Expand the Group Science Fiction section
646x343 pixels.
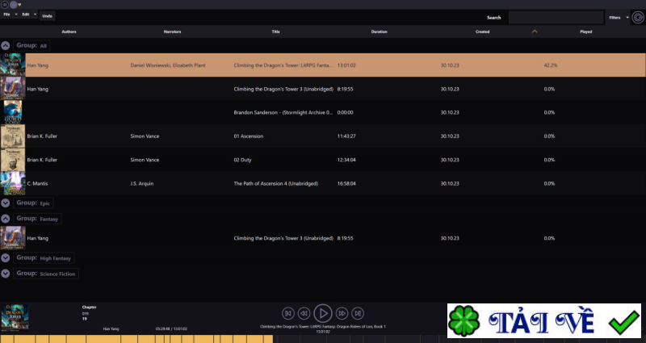click(6, 274)
